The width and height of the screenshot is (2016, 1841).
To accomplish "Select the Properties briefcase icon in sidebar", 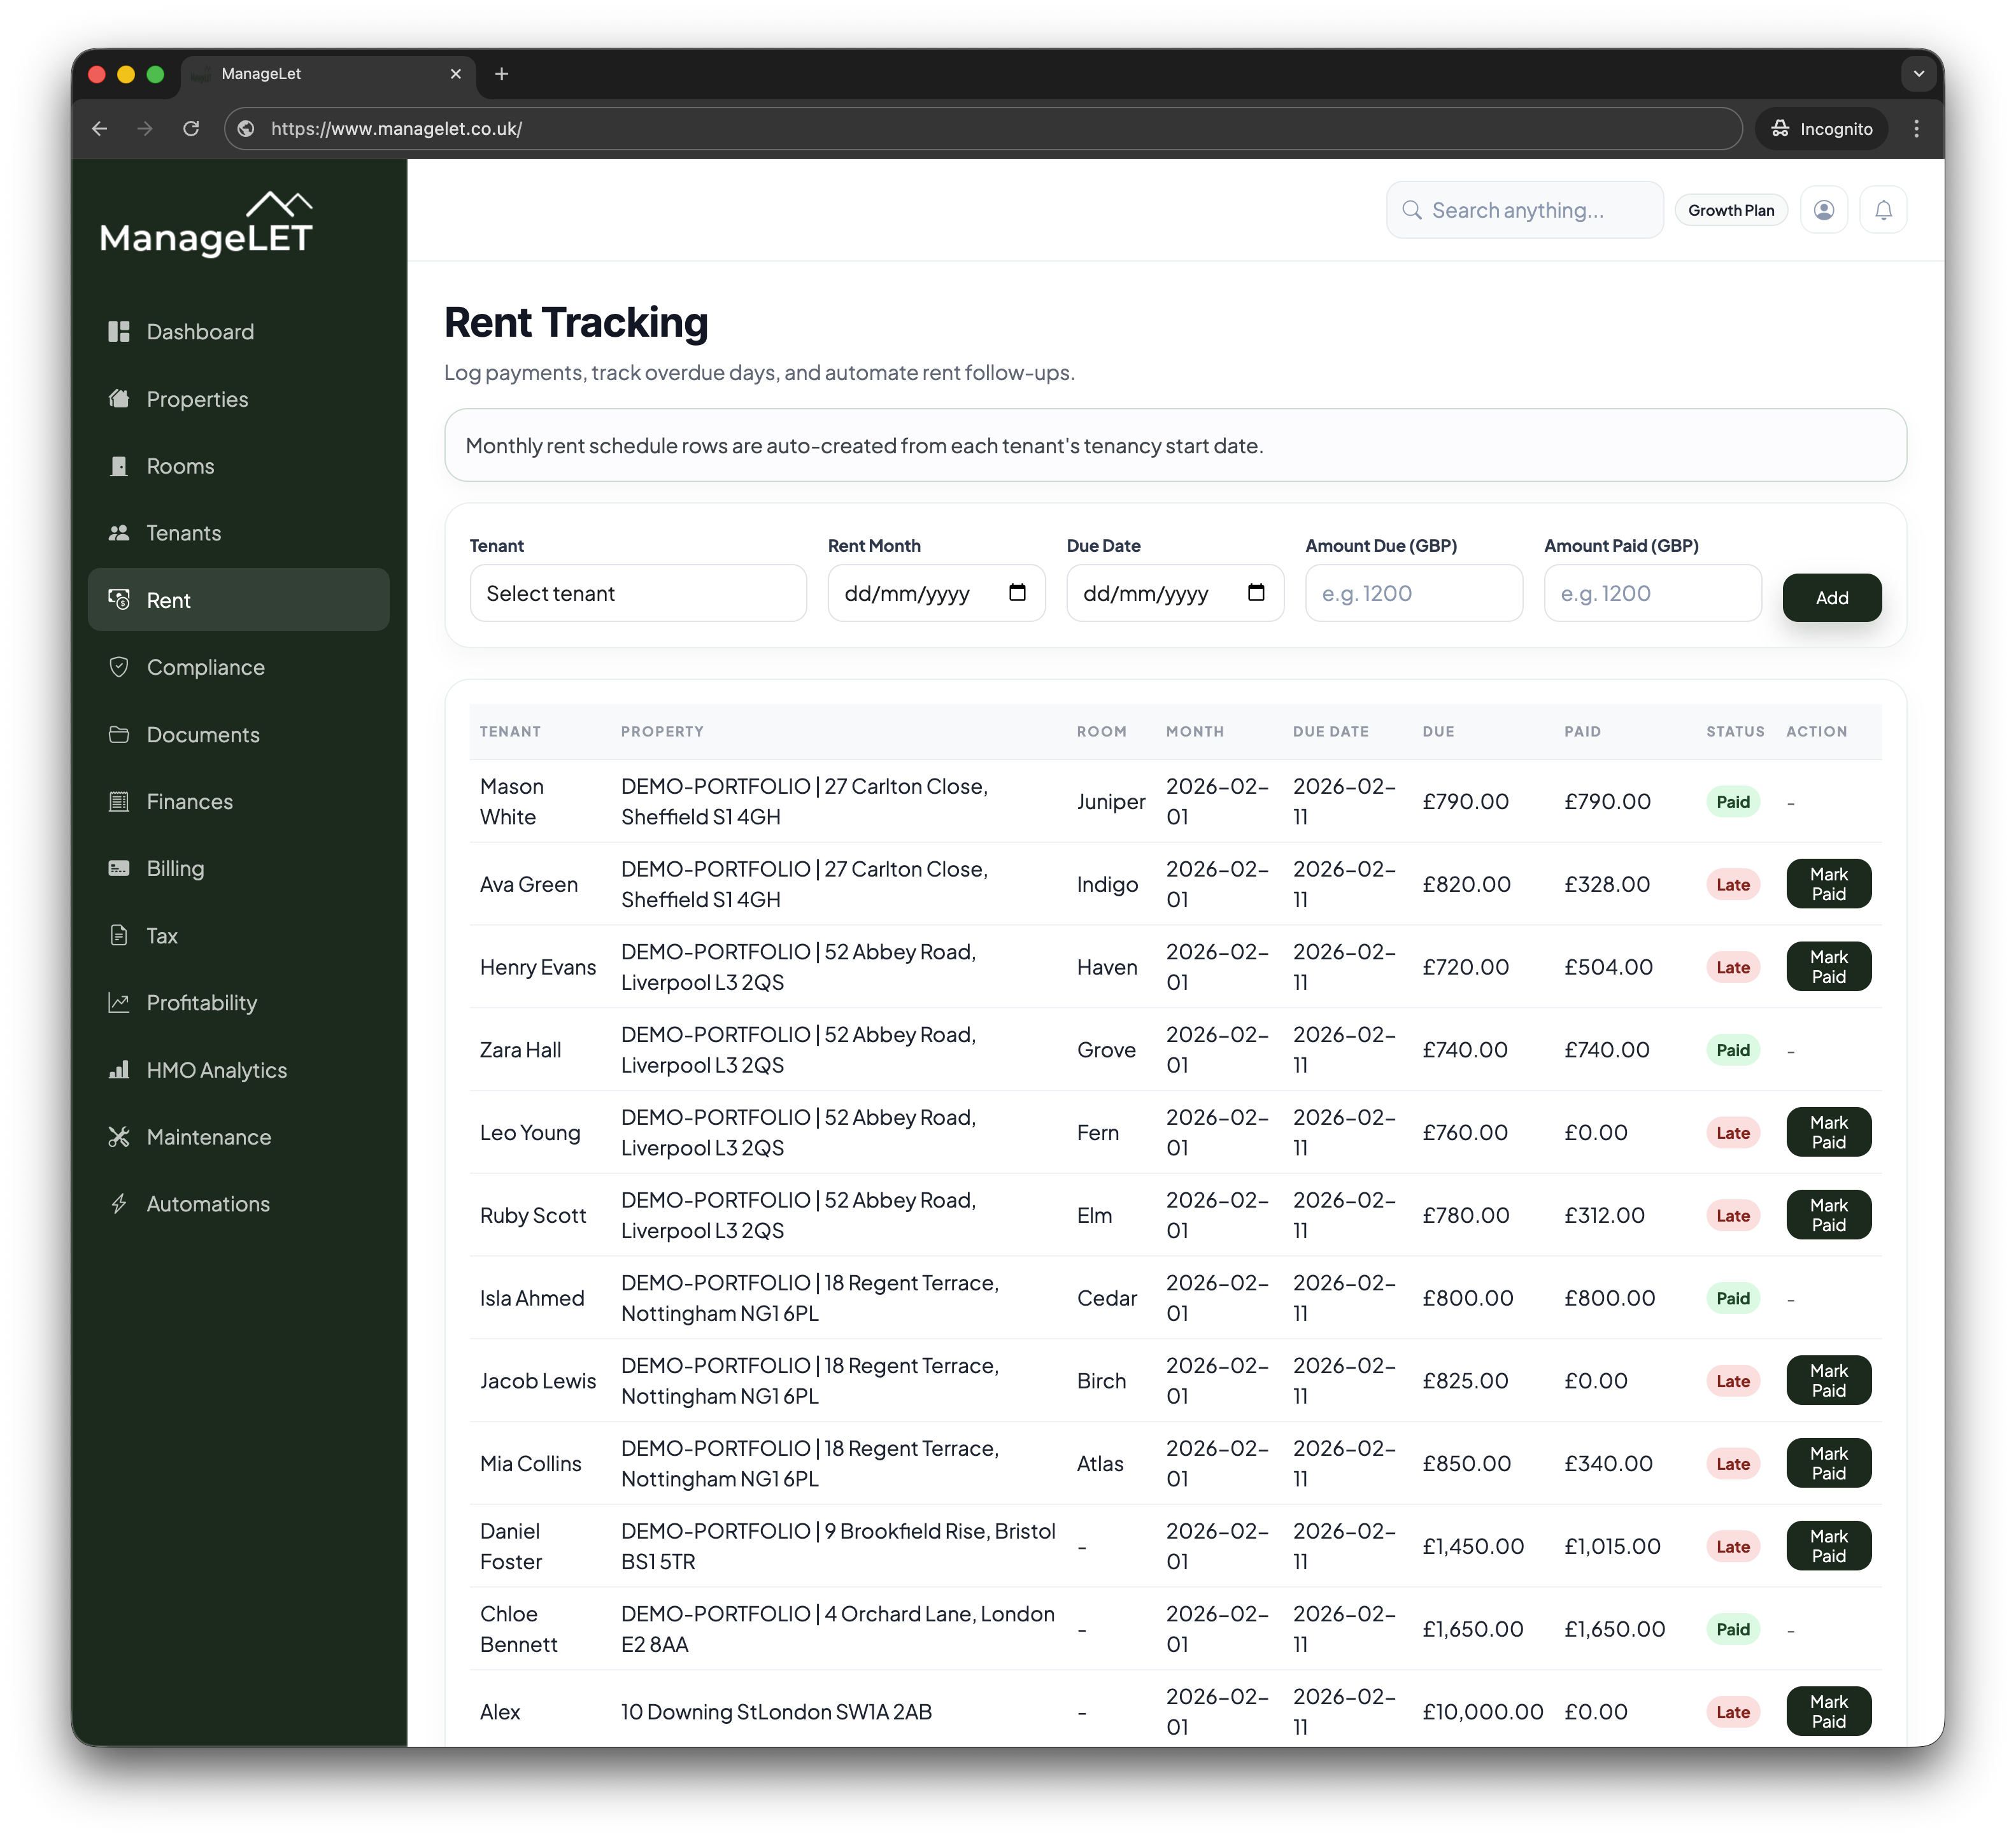I will (120, 399).
